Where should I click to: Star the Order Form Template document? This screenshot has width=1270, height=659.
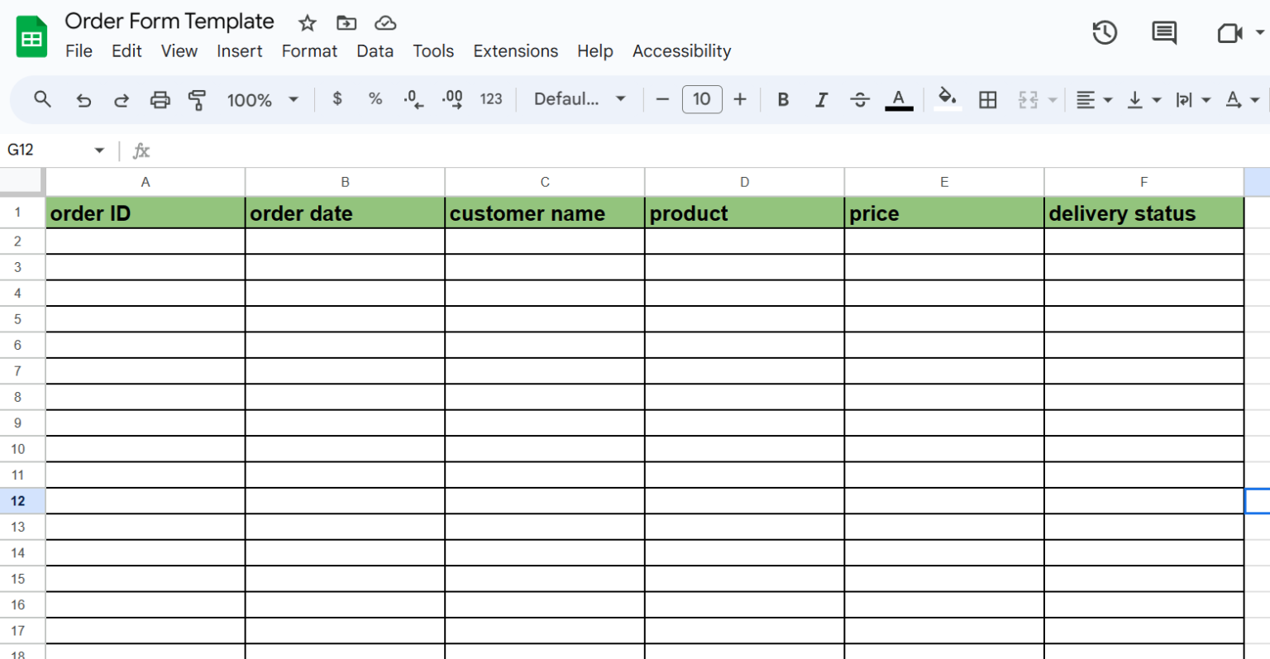click(308, 23)
